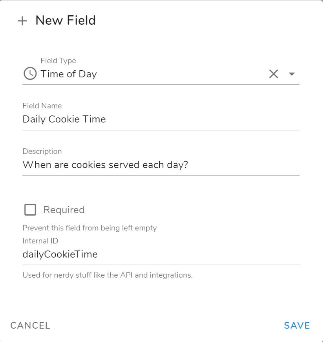This screenshot has height=342, width=323.
Task: Click the 'Used for nerdy stuff' hint
Action: (108, 275)
